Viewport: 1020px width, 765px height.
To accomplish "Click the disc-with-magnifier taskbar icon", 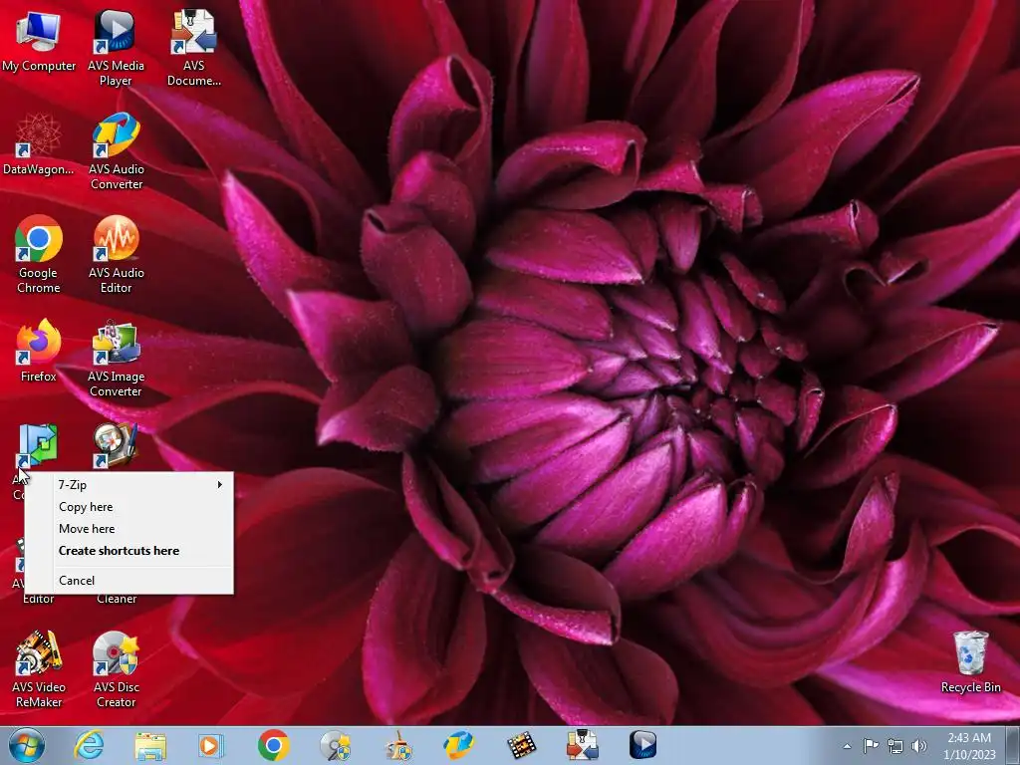I will [336, 745].
